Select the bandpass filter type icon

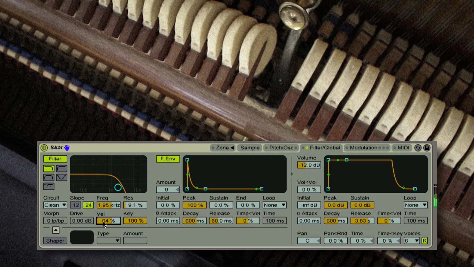pos(49,177)
